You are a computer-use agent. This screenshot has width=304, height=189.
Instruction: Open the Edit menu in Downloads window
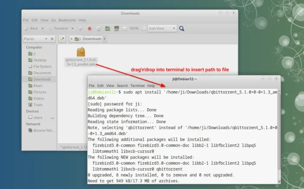pos(34,20)
